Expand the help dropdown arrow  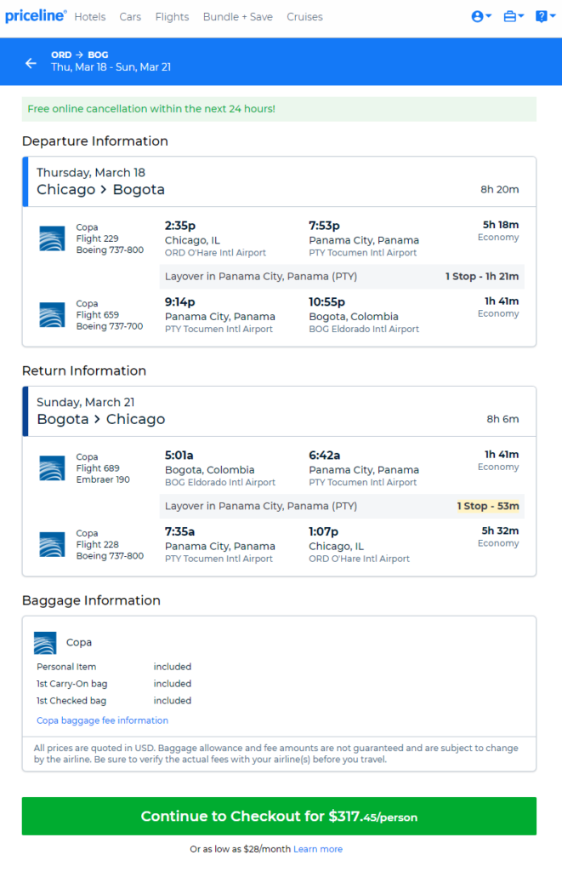coord(553,16)
